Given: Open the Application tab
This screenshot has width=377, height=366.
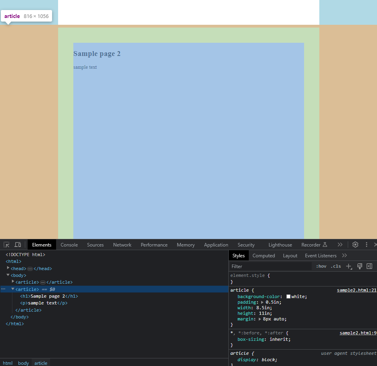Looking at the screenshot, I should coord(216,245).
